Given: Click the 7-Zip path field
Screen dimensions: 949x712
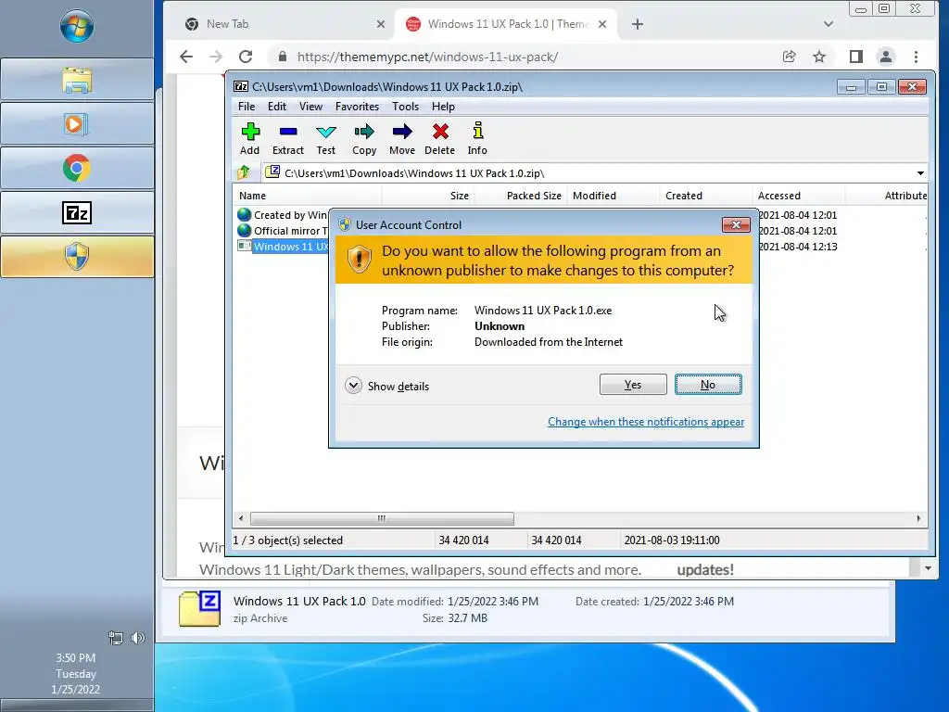Looking at the screenshot, I should (x=593, y=173).
